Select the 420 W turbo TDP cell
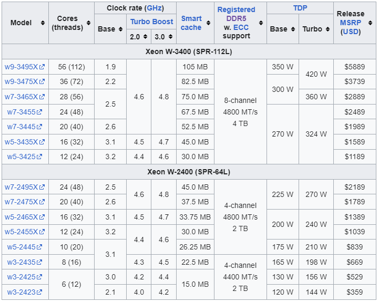Image resolution: width=379 pixels, height=302 pixels. coord(316,75)
